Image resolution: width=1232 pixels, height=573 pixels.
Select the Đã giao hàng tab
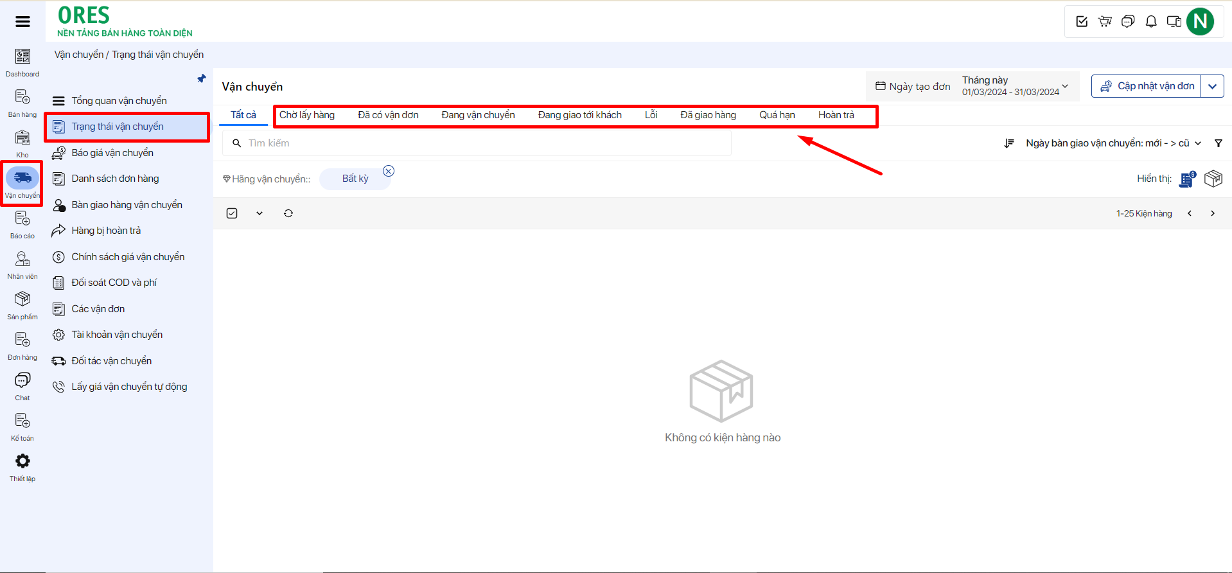(x=708, y=115)
